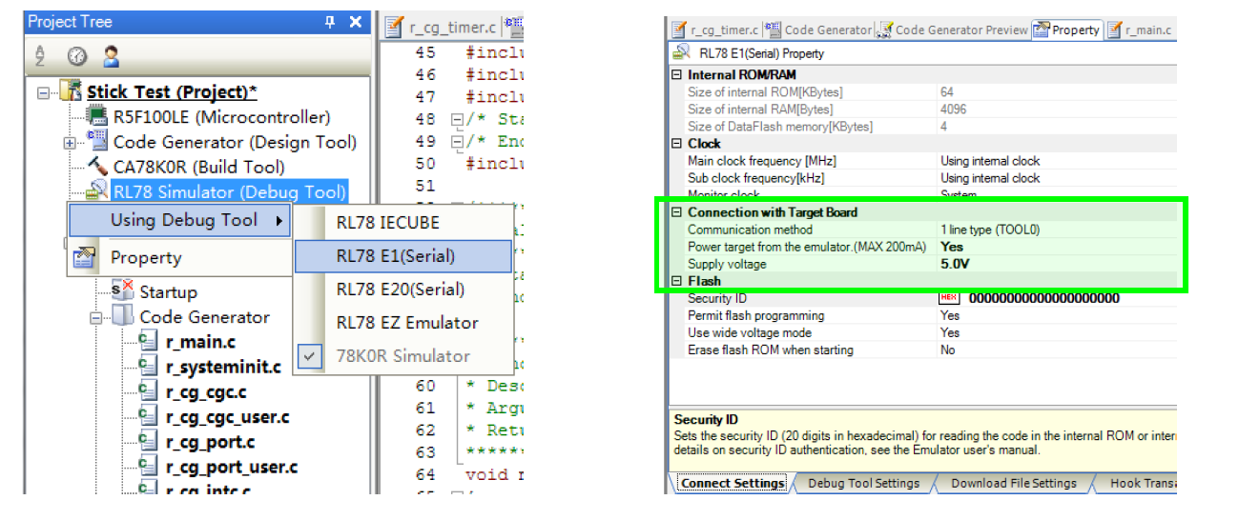
Task: Select the Property tab
Action: (x=1066, y=30)
